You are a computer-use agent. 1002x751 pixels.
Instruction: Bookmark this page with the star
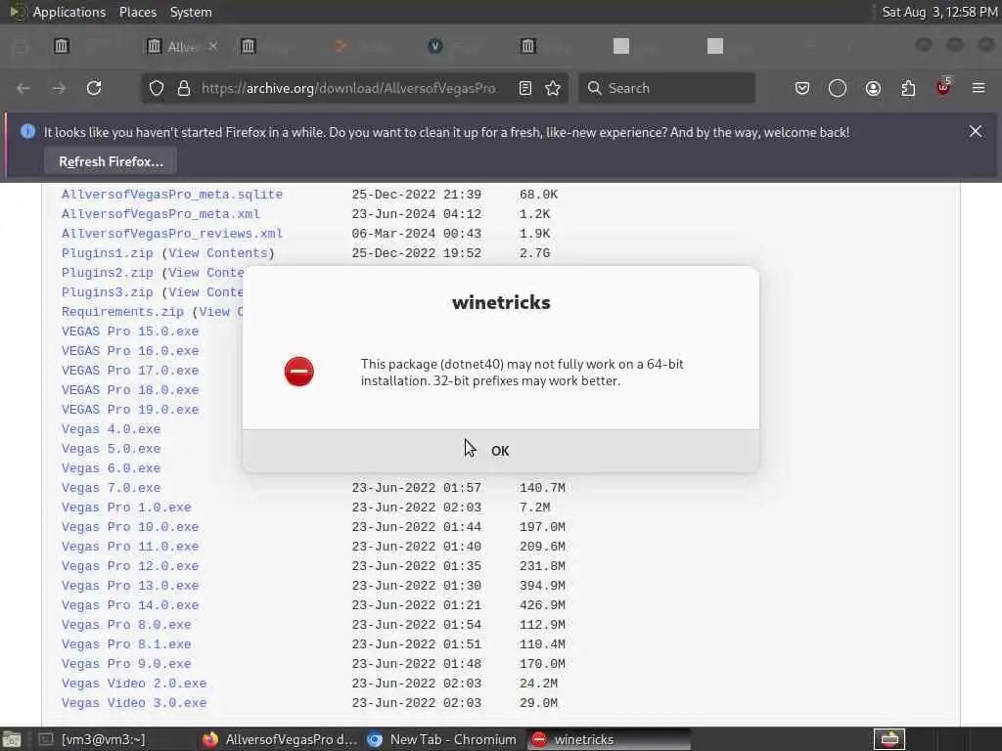pos(554,88)
